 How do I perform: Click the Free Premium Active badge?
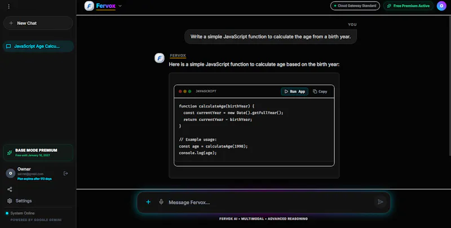[408, 6]
